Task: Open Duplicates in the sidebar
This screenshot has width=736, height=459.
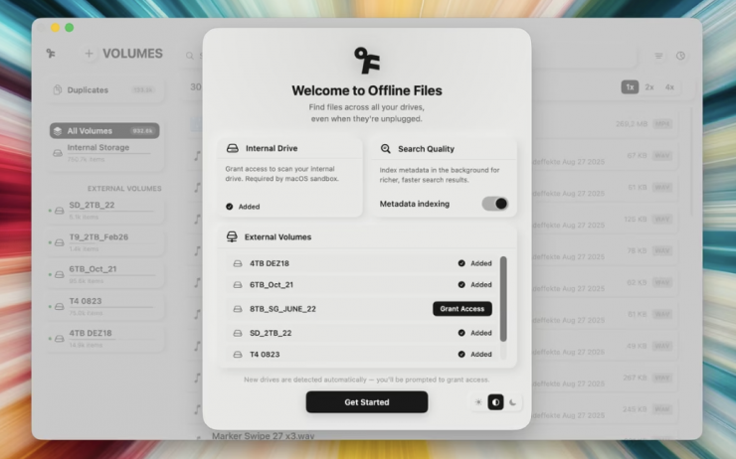Action: (88, 89)
